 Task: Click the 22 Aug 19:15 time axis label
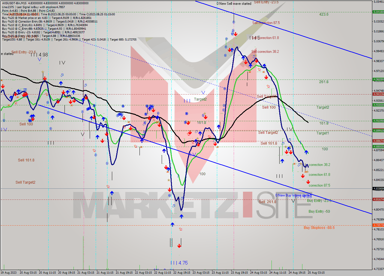[182, 273]
